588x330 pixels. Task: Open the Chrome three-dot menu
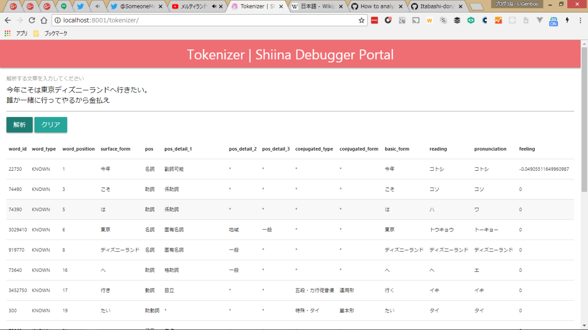(x=580, y=21)
